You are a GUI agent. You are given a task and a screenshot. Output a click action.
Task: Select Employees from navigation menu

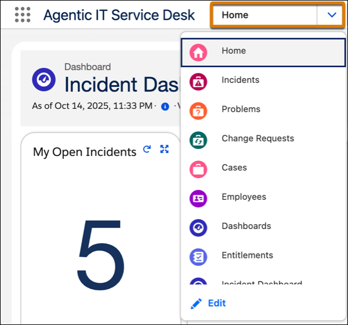pyautogui.click(x=263, y=199)
